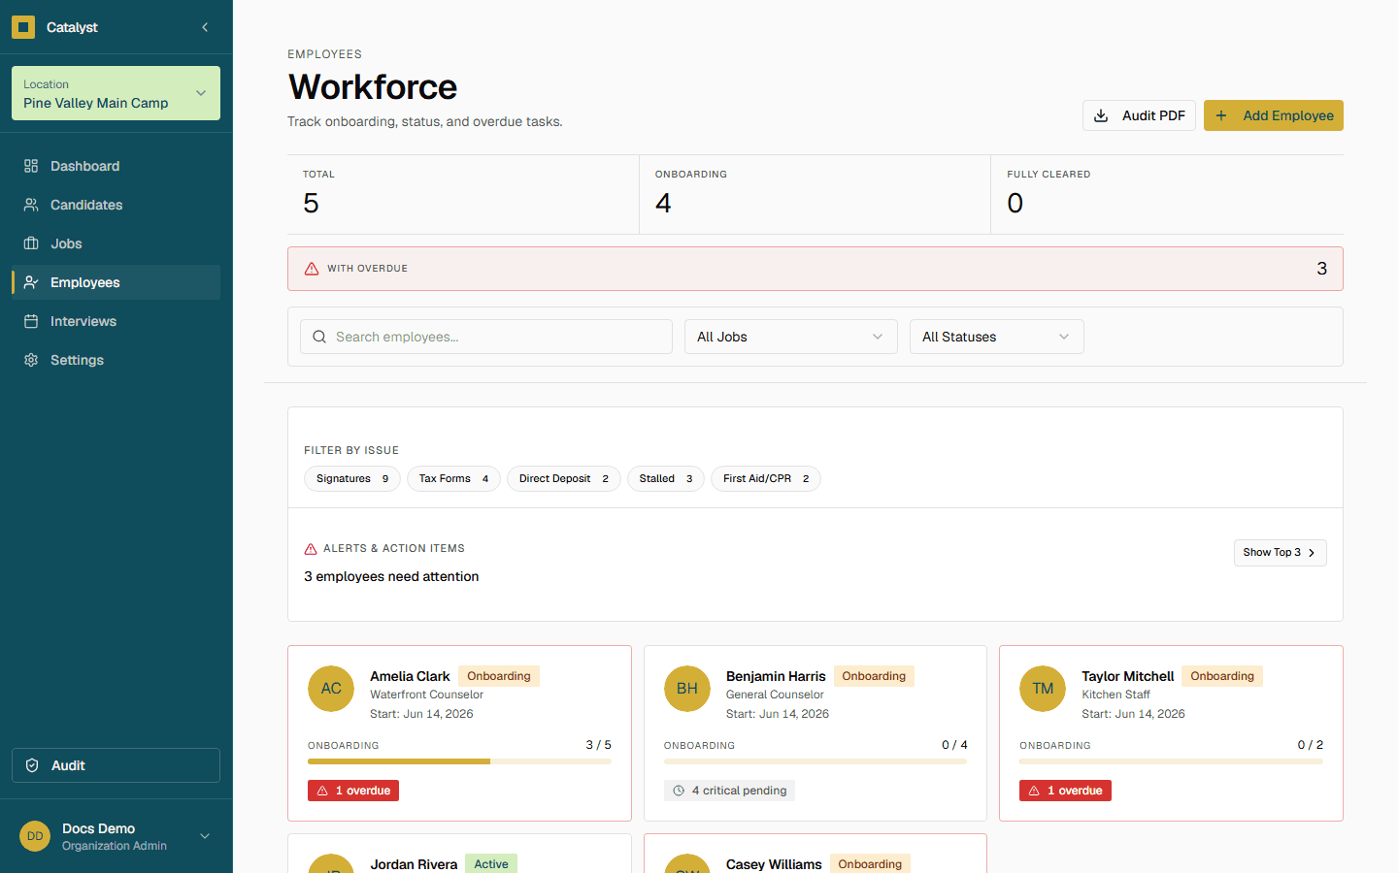Toggle the Tax Forms issue filter
The width and height of the screenshot is (1398, 873).
click(x=453, y=478)
